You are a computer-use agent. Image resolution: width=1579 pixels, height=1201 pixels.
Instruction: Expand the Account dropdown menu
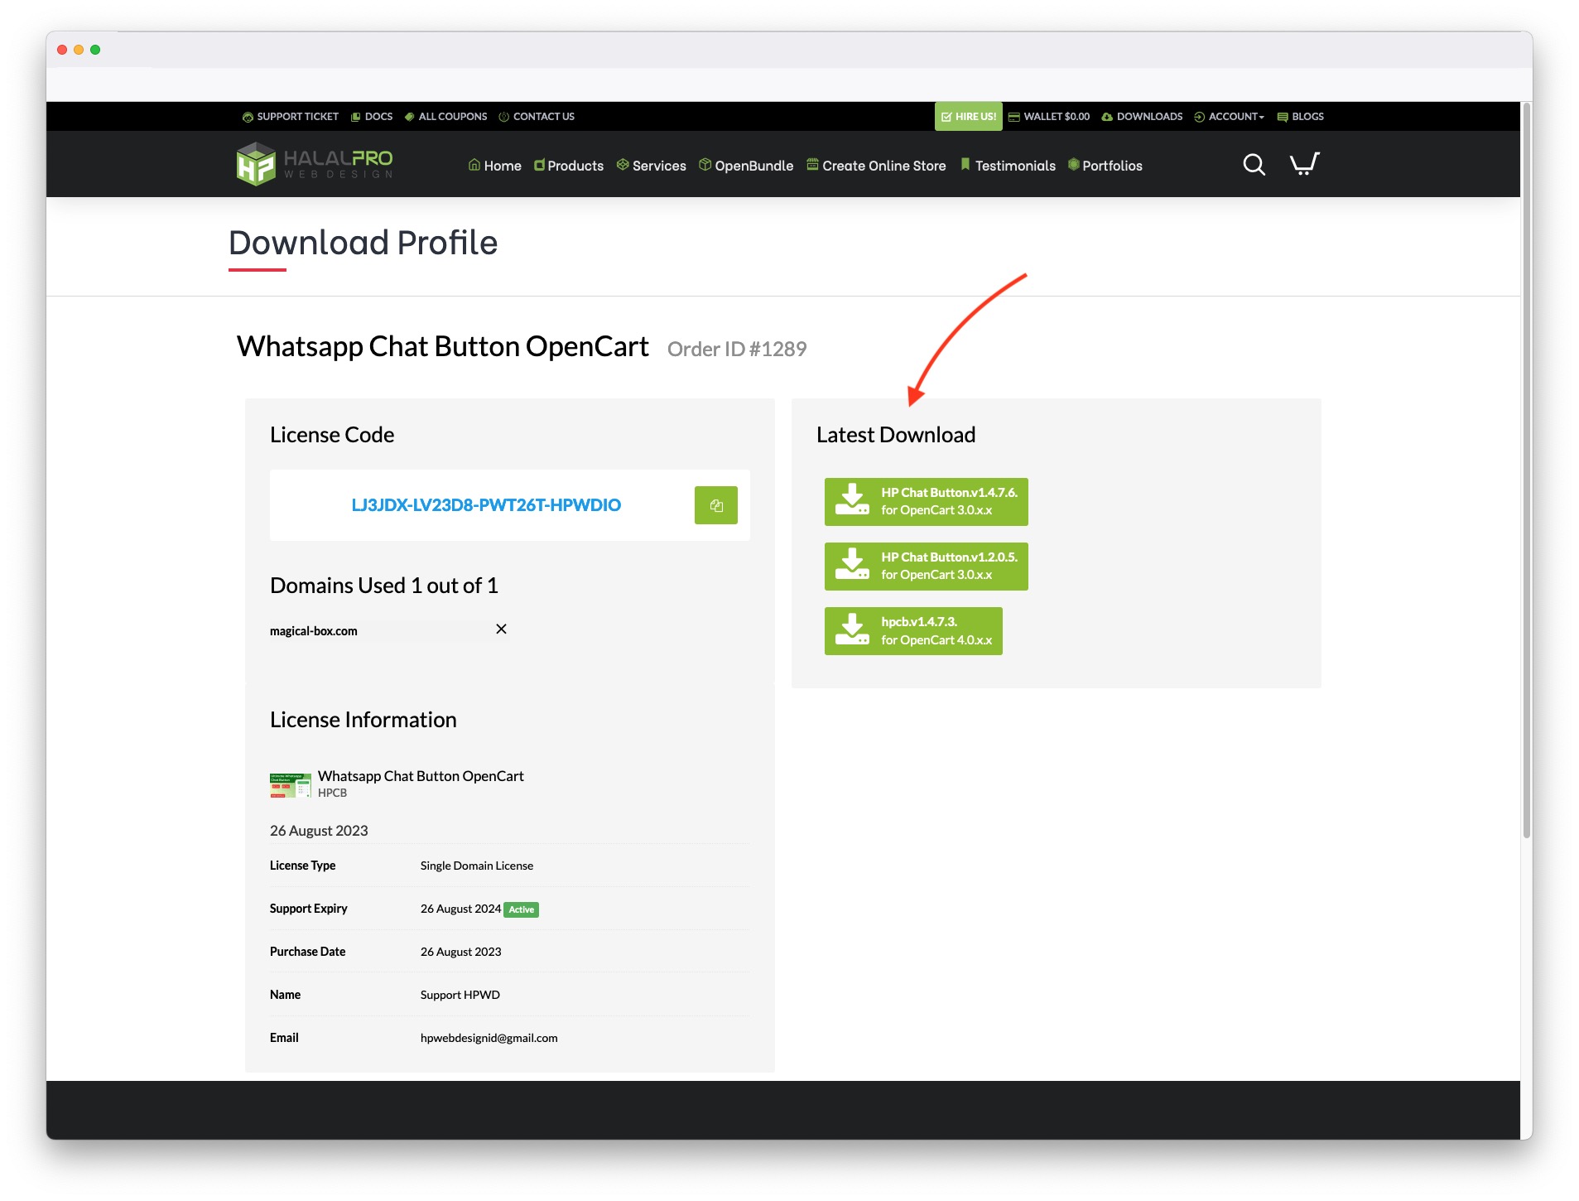[1230, 117]
